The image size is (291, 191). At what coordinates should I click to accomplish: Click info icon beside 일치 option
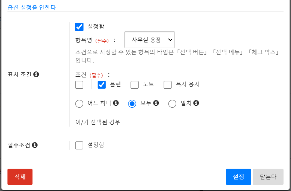point(196,103)
